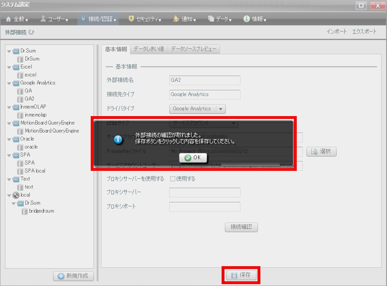Image resolution: width=387 pixels, height=286 pixels.
Task: Click the Google Analytics folder icon
Action: pos(16,83)
